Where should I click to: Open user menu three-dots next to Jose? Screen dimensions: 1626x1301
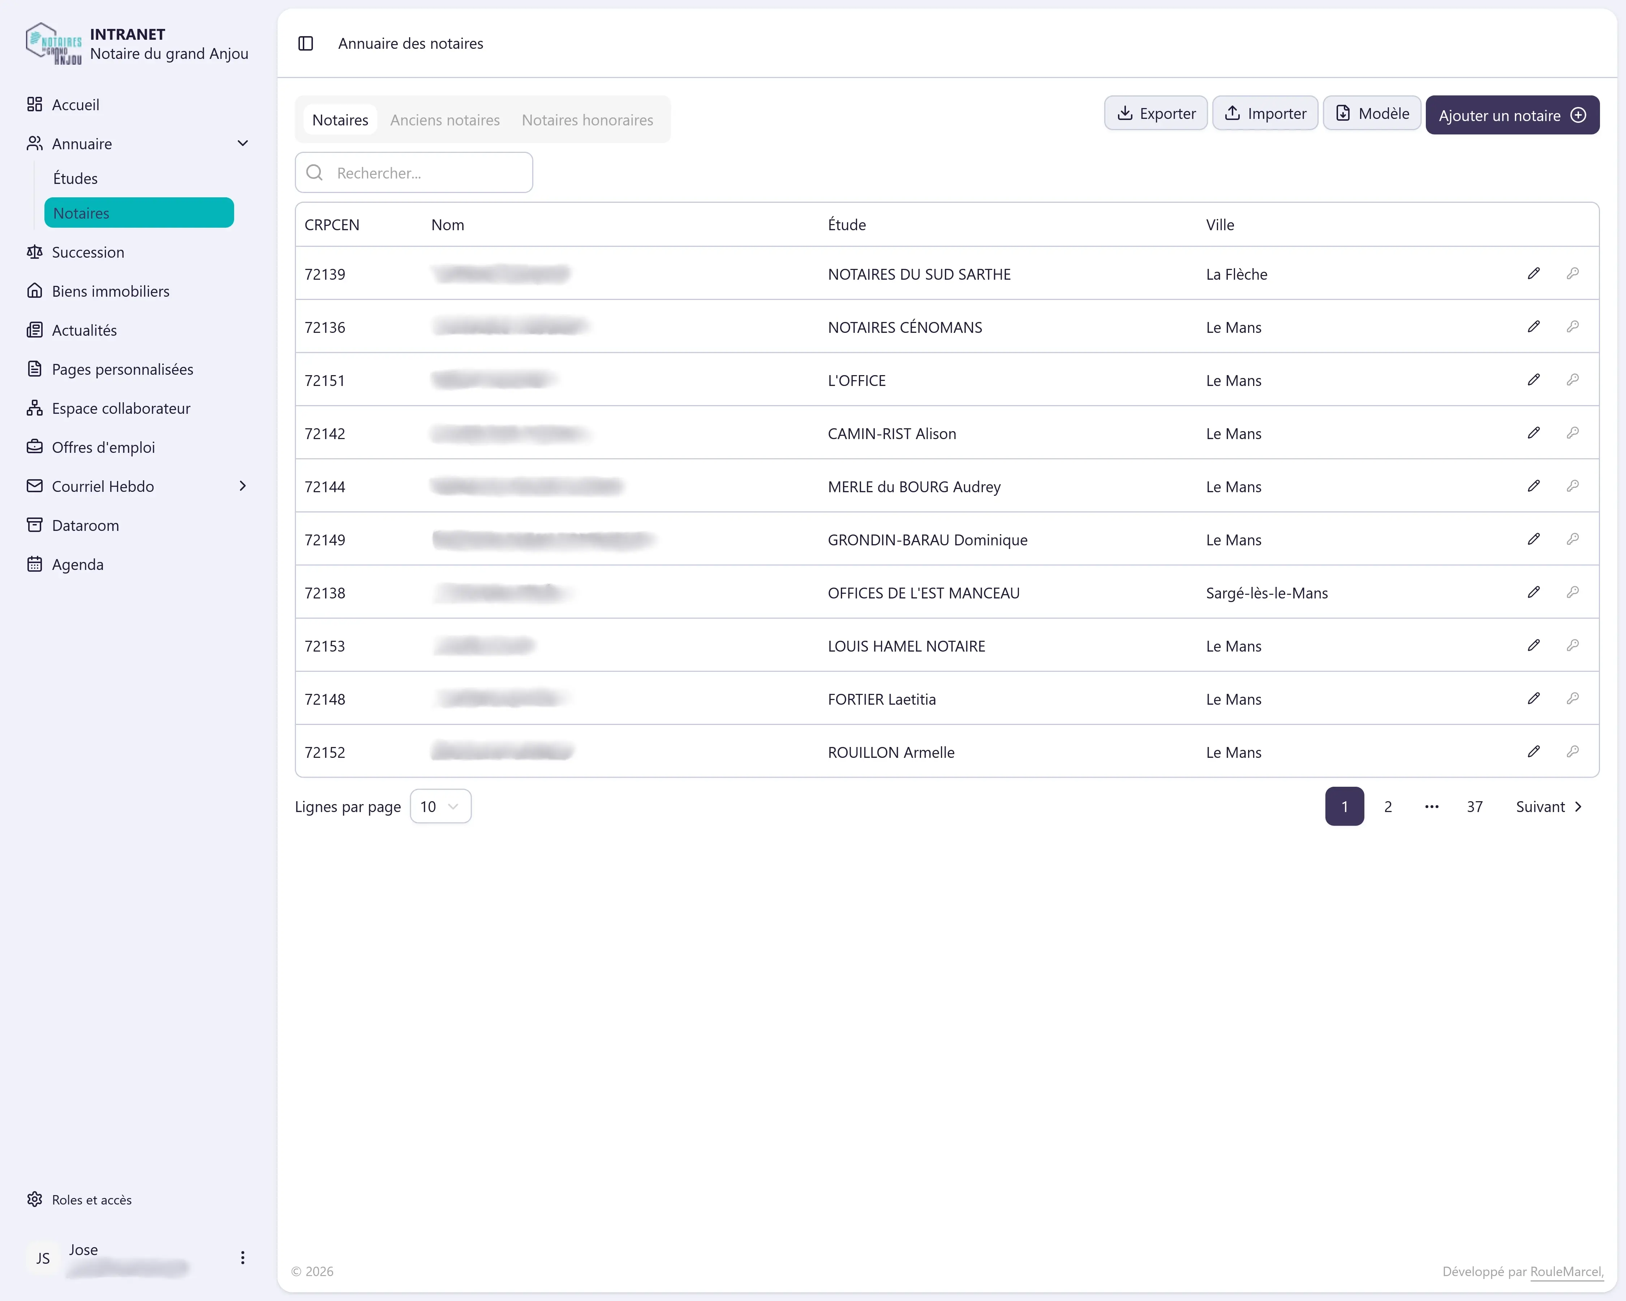242,1257
